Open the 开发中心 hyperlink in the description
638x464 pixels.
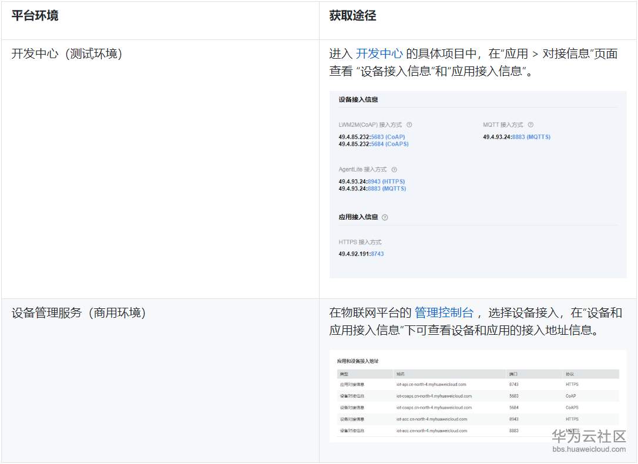click(380, 53)
